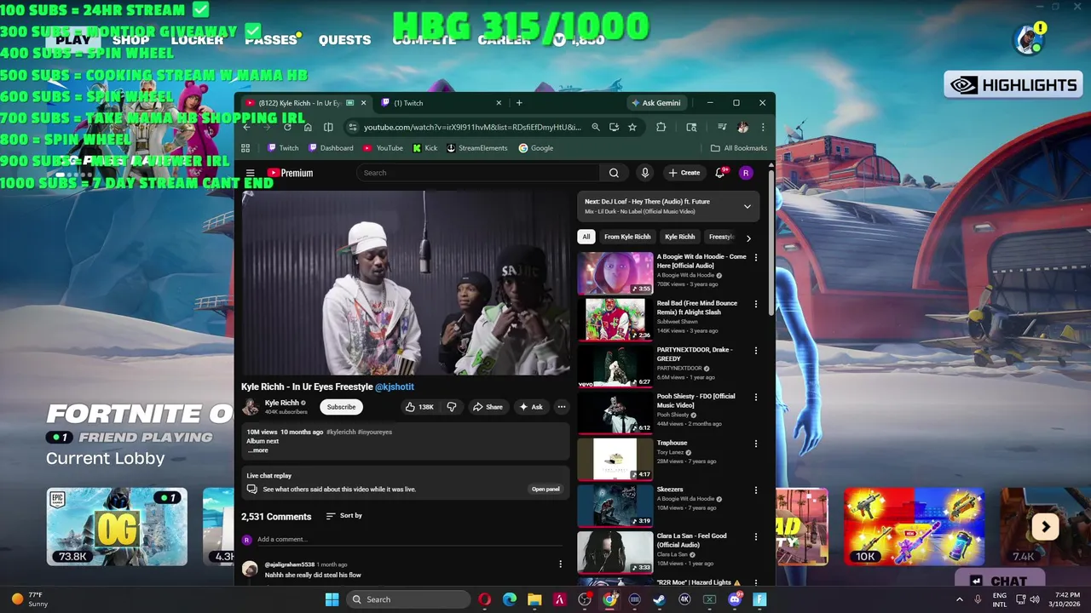Subscribe to Kyle Richh channel
This screenshot has width=1091, height=613.
(x=341, y=407)
